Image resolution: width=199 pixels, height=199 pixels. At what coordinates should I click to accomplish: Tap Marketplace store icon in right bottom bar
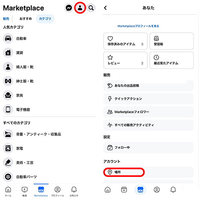pos(140,190)
